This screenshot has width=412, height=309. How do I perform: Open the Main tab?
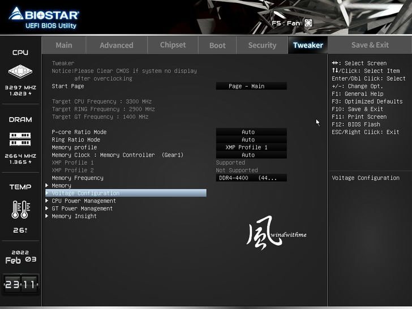(x=64, y=45)
